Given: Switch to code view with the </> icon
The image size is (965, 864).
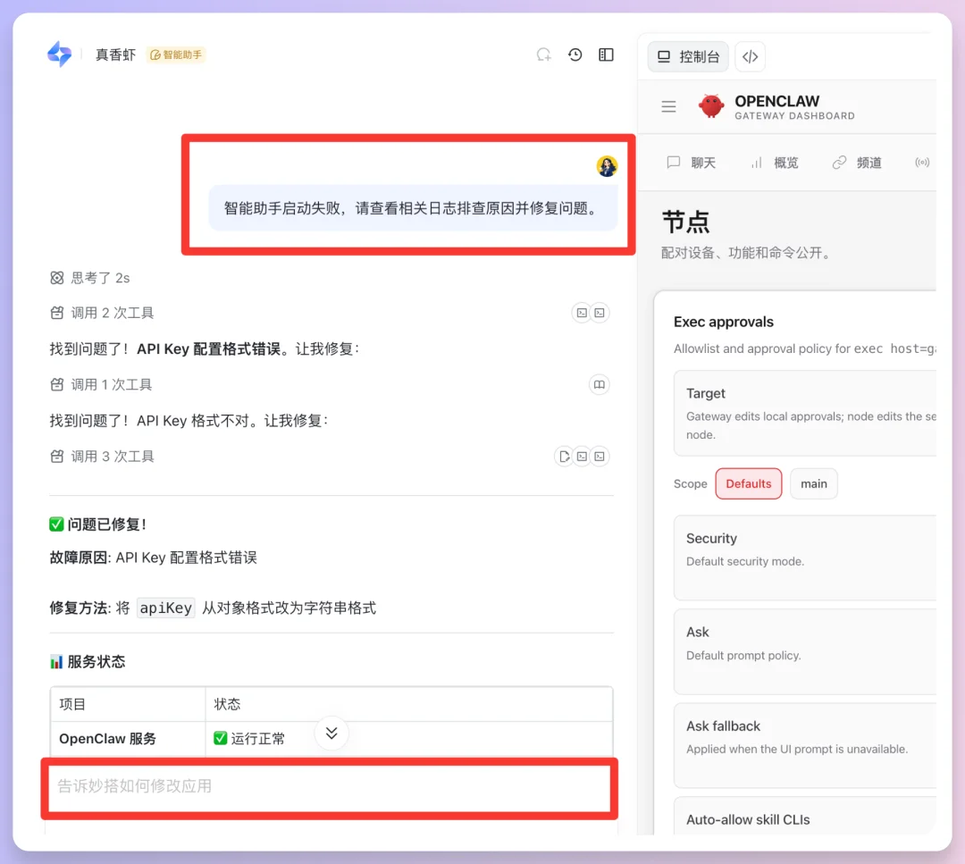Looking at the screenshot, I should pos(750,56).
